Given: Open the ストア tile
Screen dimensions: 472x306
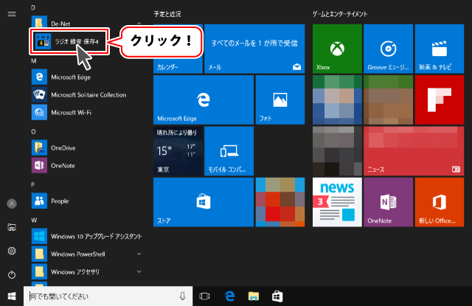Looking at the screenshot, I should (204, 202).
